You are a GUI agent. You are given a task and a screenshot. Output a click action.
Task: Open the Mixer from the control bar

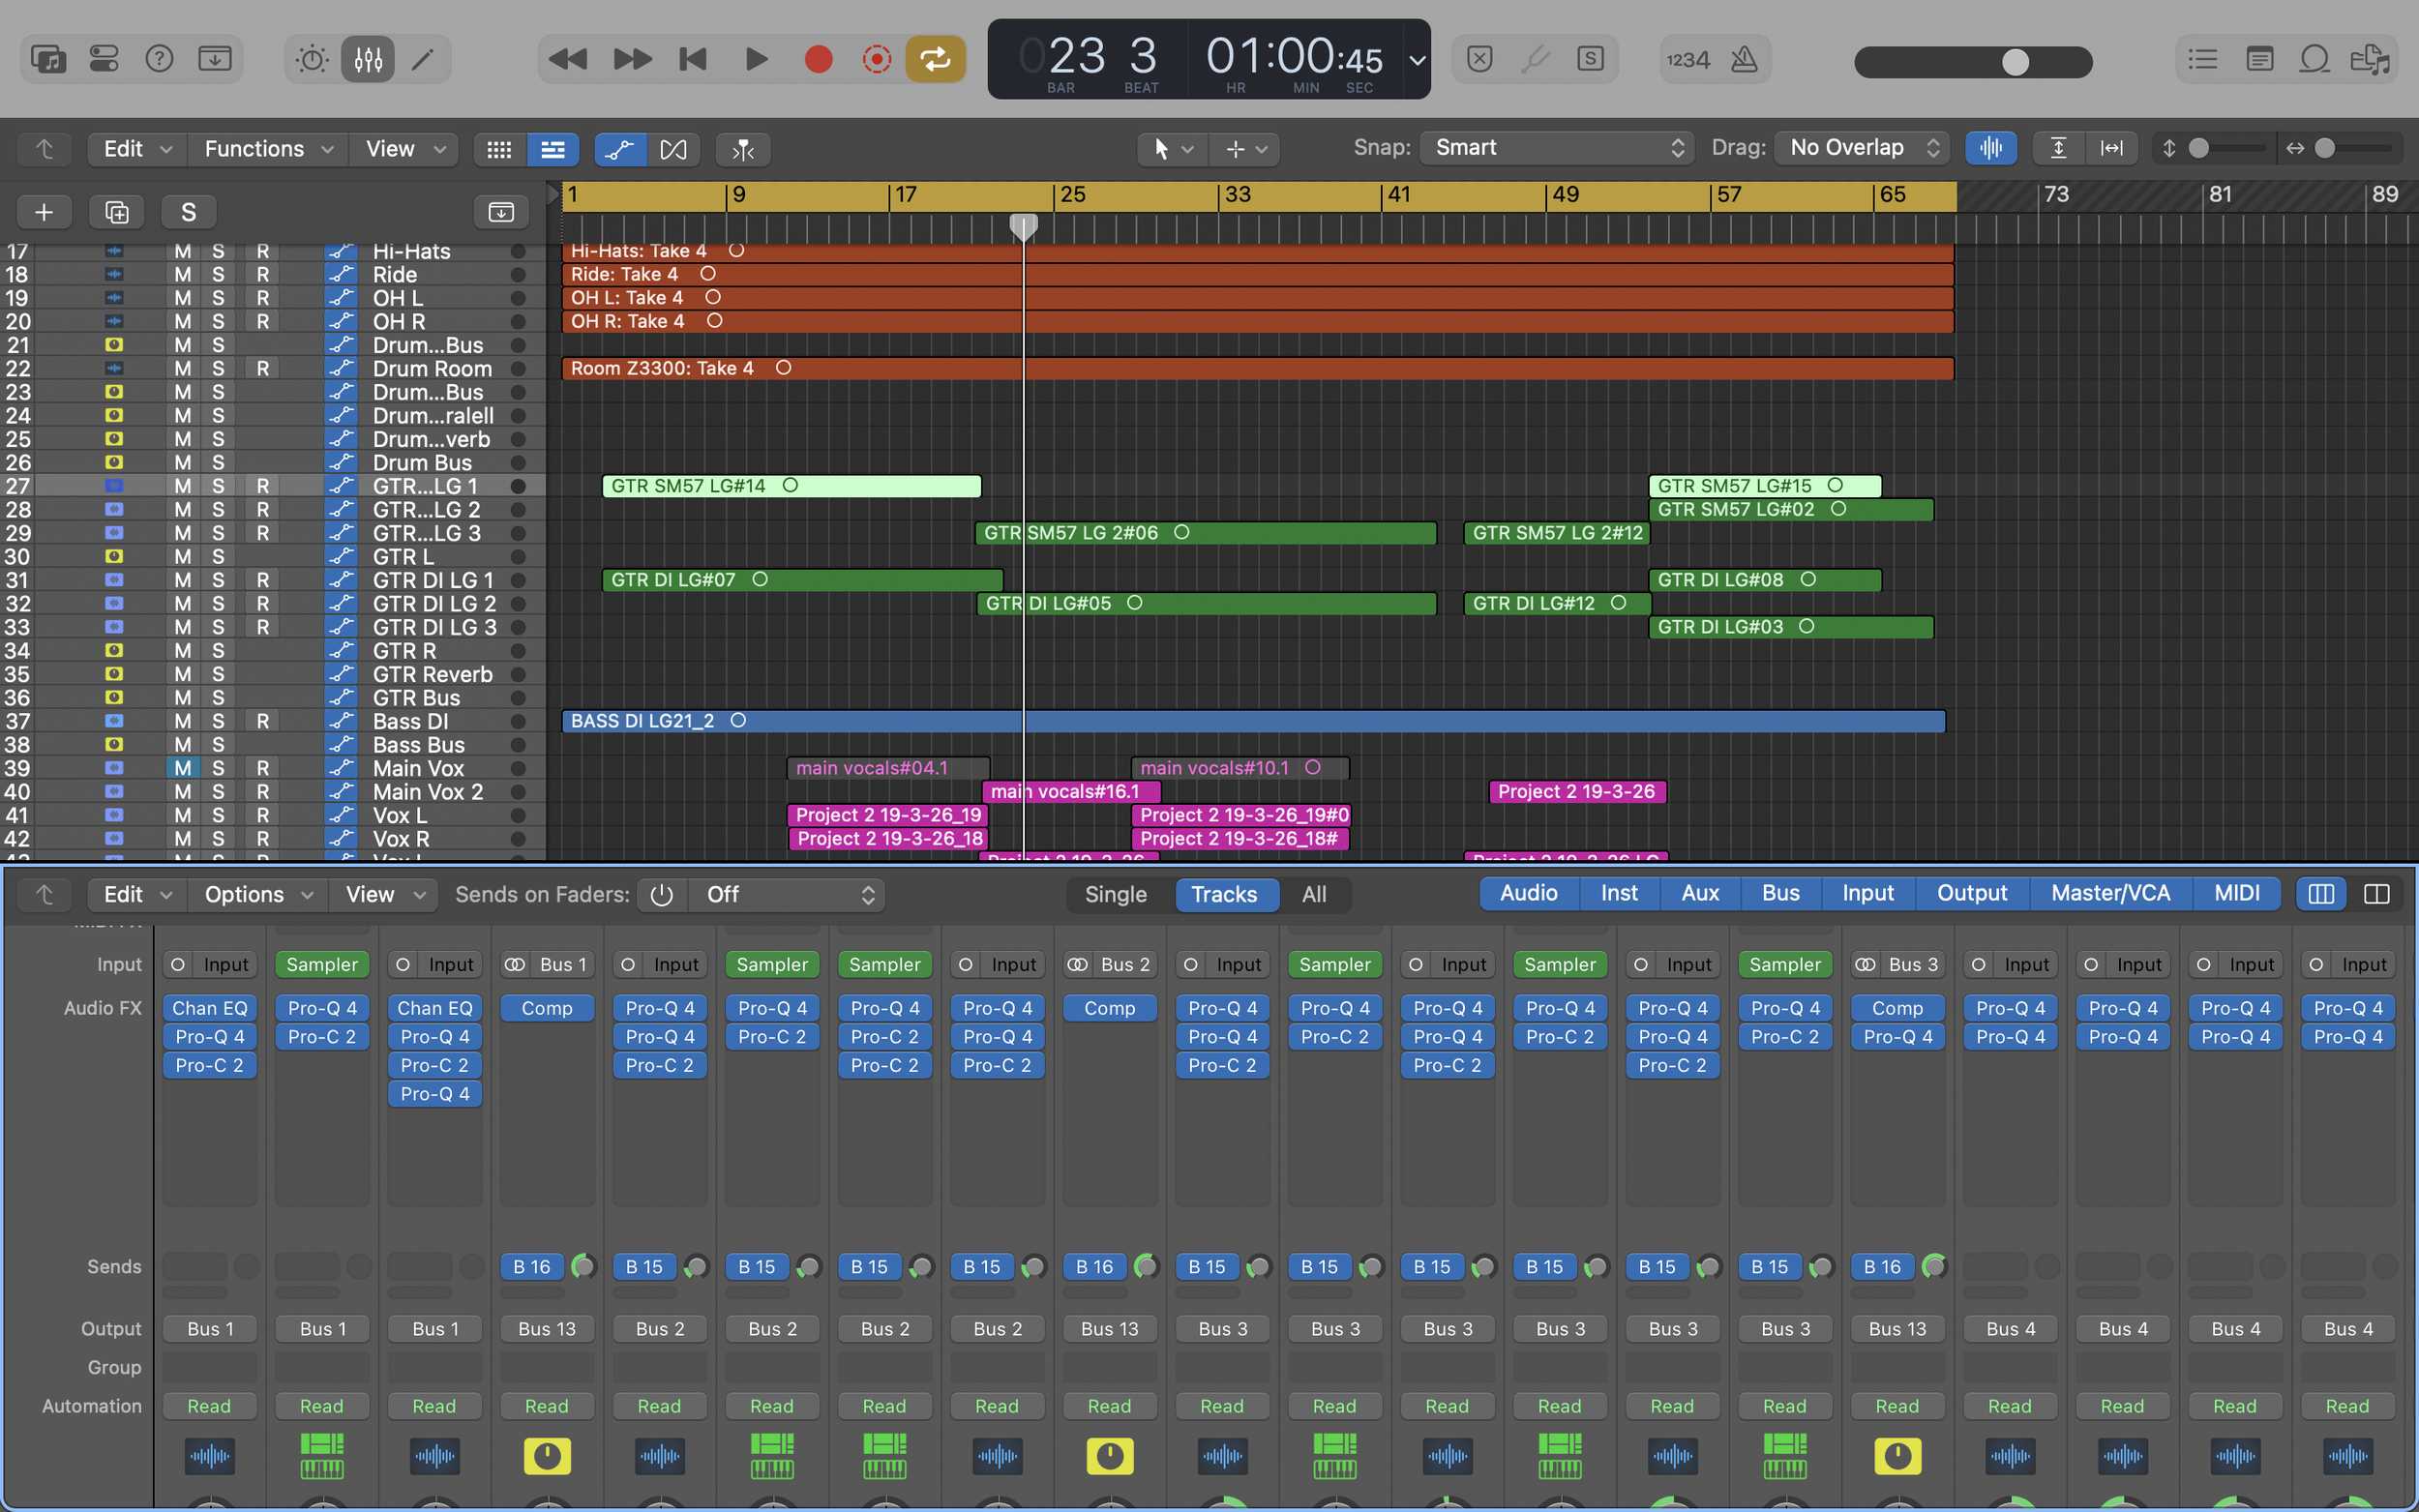tap(368, 60)
